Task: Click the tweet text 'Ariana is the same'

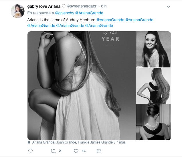Action: pos(61,20)
